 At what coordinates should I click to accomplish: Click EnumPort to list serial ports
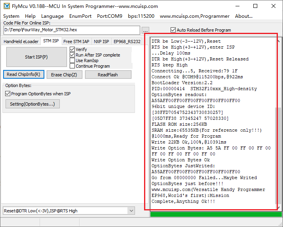80,16
